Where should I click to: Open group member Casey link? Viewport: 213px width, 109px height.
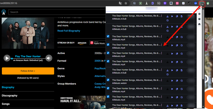pyautogui.click(x=100, y=84)
